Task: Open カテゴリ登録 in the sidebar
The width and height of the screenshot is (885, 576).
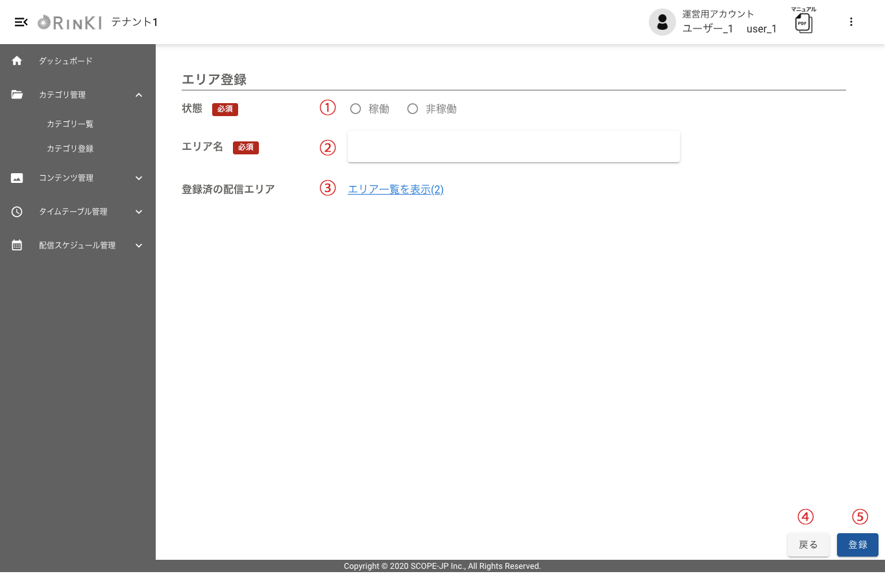Action: coord(70,149)
